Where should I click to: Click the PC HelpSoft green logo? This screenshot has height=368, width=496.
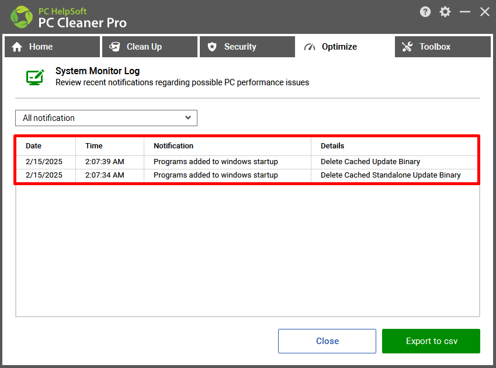pos(22,17)
